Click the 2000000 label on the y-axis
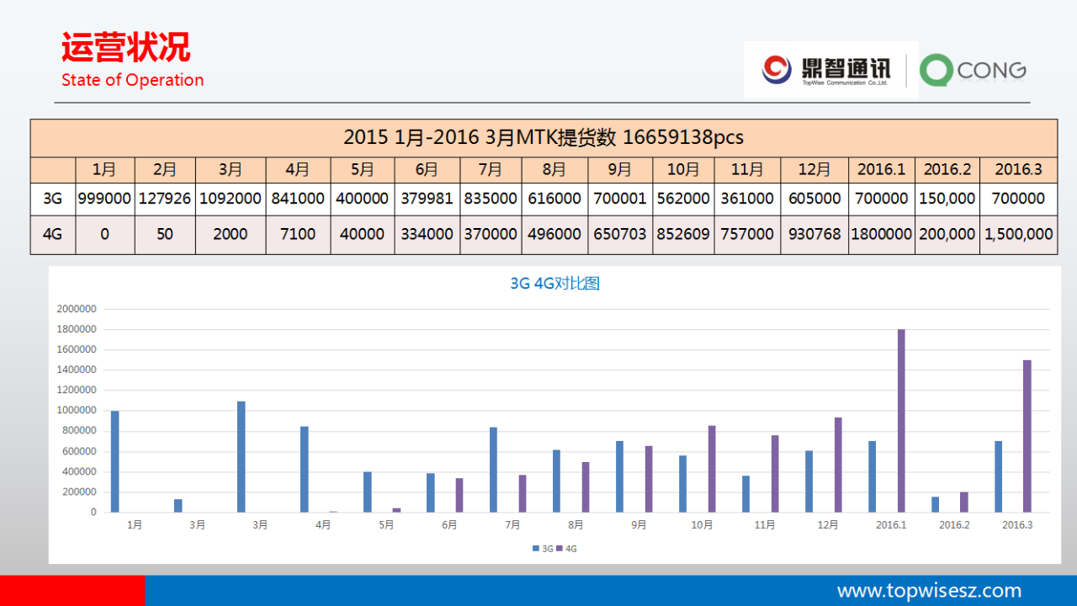Image resolution: width=1077 pixels, height=606 pixels. 77,309
